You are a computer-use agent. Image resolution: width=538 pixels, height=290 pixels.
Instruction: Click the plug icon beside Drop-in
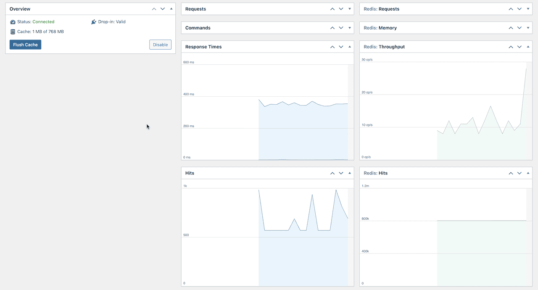94,21
